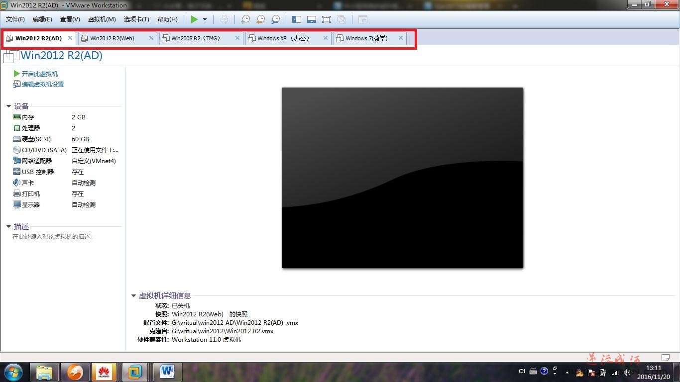Click the description field to add text

pos(53,237)
